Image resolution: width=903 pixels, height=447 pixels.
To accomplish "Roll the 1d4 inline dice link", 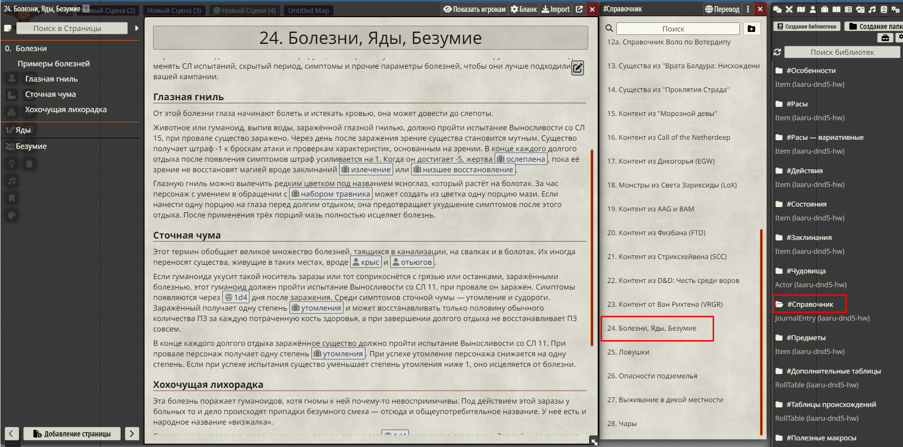I will (x=236, y=298).
